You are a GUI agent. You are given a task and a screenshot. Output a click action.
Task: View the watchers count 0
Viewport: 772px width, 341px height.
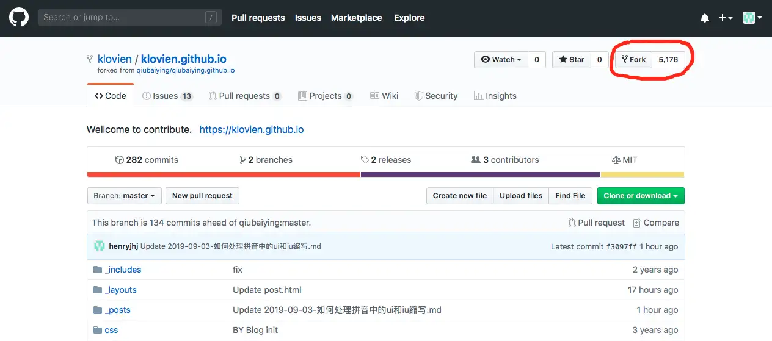click(x=537, y=59)
